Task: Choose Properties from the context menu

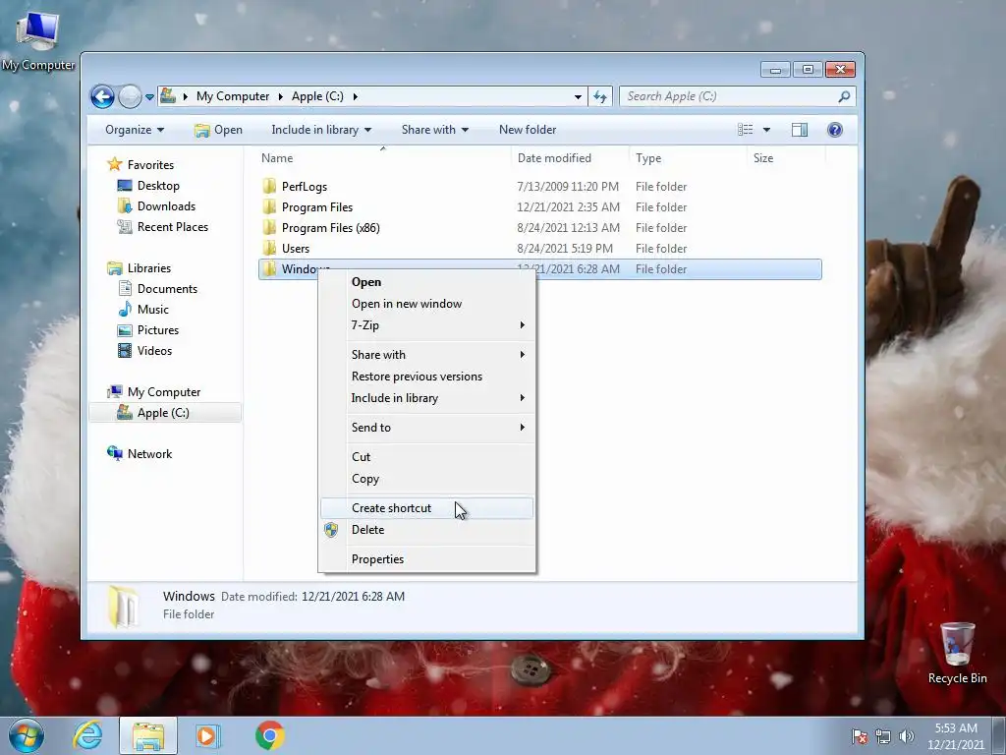Action: pos(426,559)
